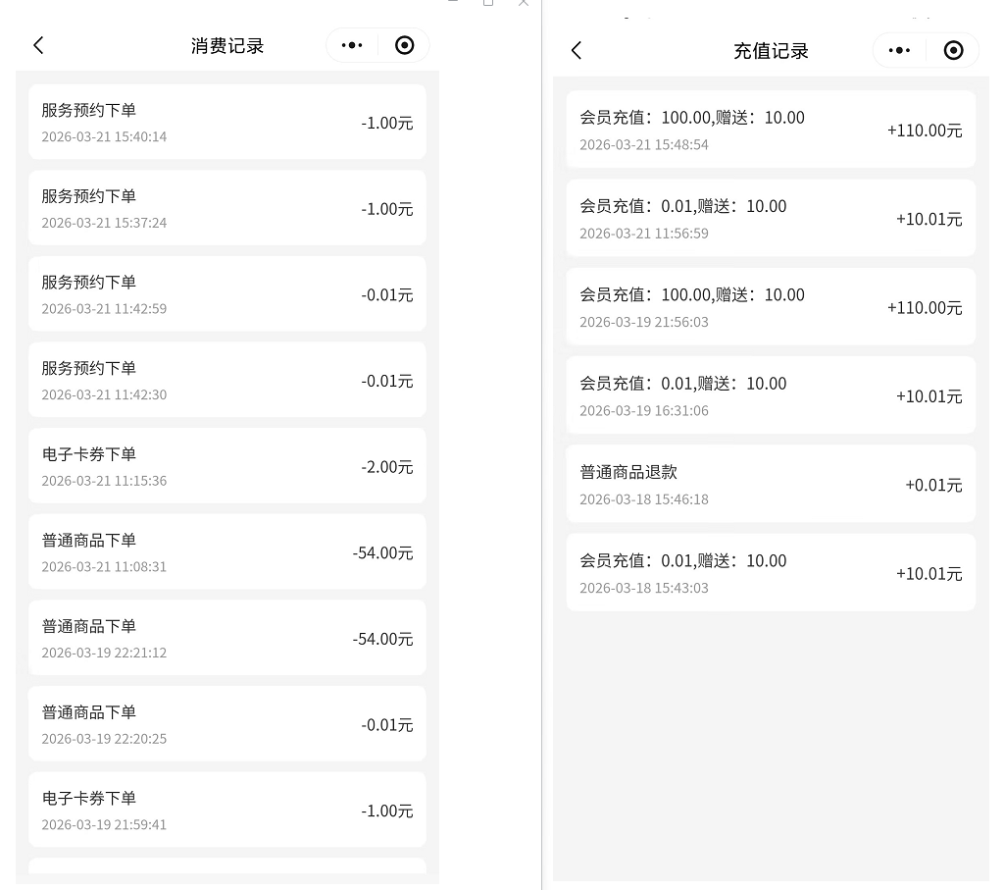Click the +110.00元 amount dated 2026-03-19
Image resolution: width=1003 pixels, height=890 pixels.
coord(925,308)
